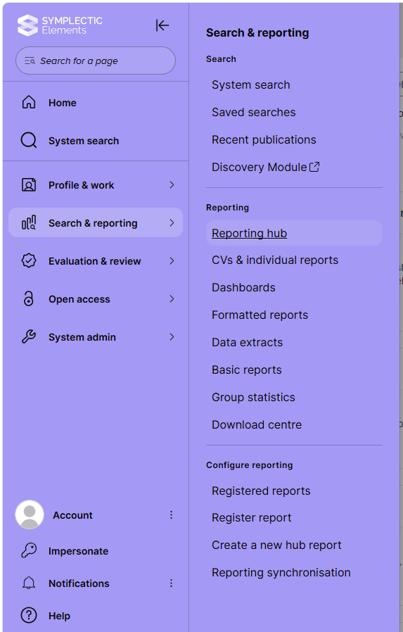Open Notifications three-dot options menu
403x632 pixels.
click(171, 583)
